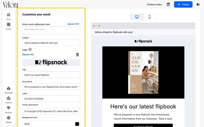This screenshot has width=204, height=127.
Task: Click the Velora logo
Action: click(x=11, y=5)
